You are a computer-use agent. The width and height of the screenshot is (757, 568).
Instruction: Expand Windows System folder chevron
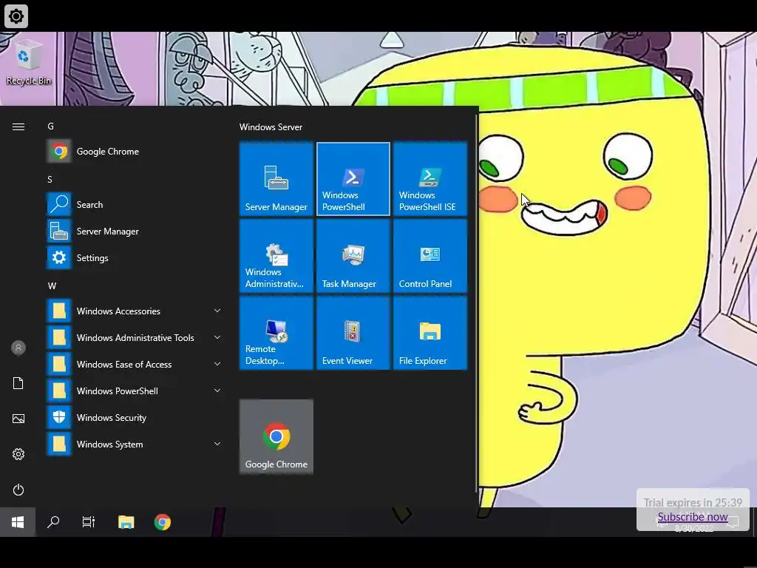(217, 444)
